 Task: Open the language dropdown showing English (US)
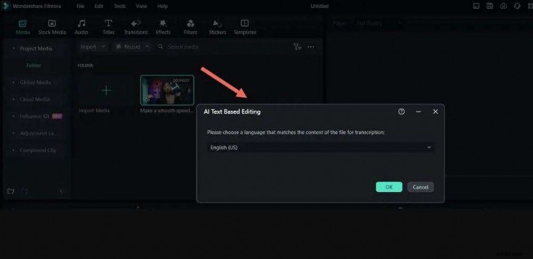click(x=320, y=147)
